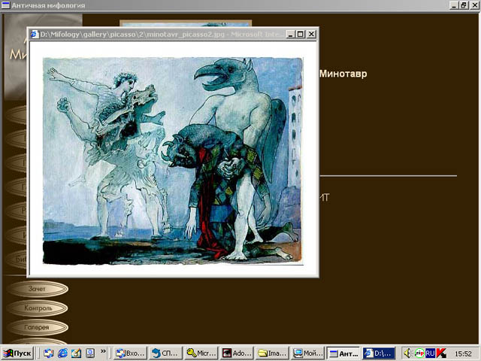Screen dimensions: 481x361
Task: Click the Kaspersky tray icon
Action: pos(441,353)
